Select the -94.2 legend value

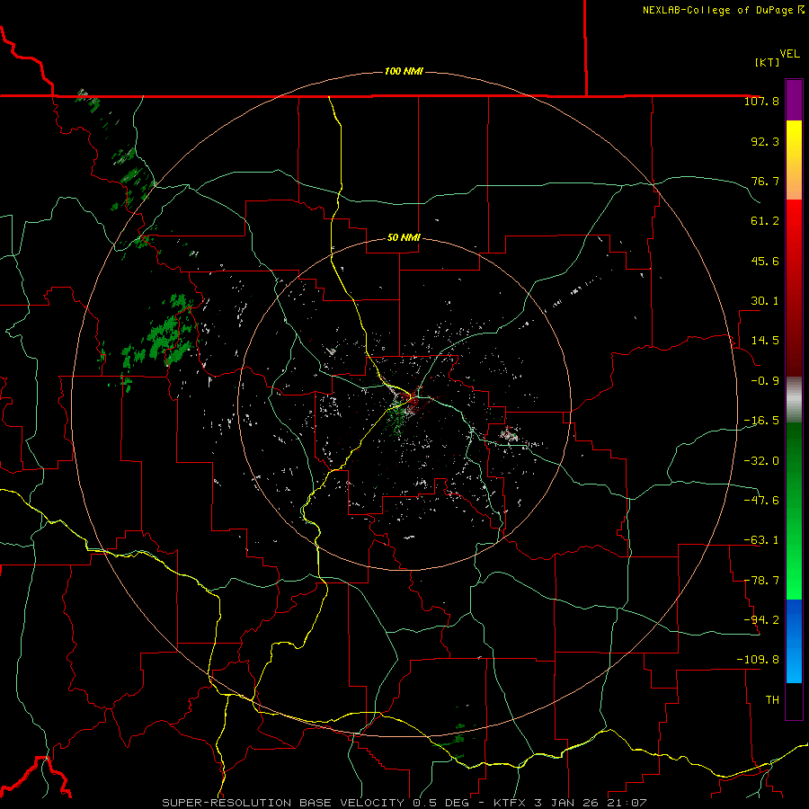pos(761,619)
